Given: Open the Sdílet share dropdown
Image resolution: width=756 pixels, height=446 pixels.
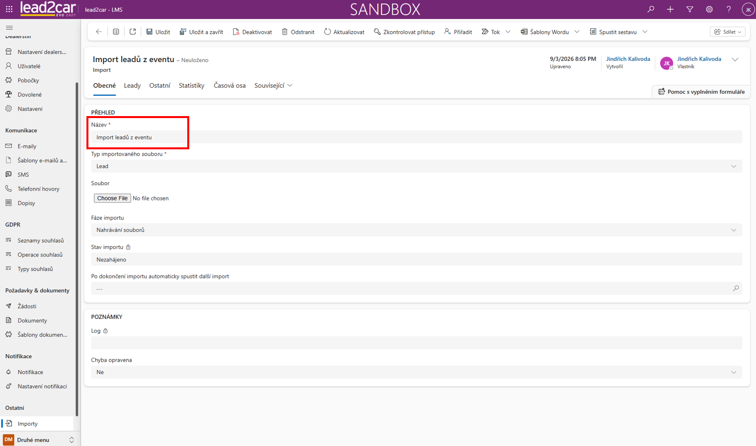Looking at the screenshot, I should [x=728, y=32].
